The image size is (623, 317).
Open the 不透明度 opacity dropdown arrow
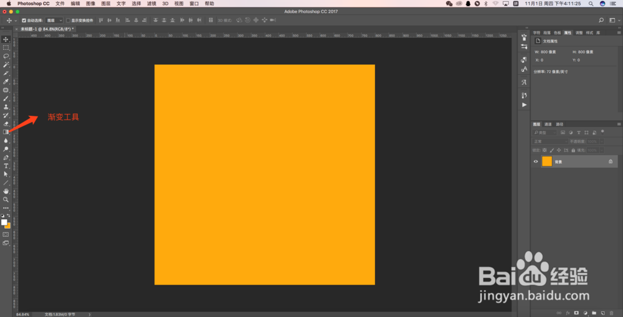pyautogui.click(x=602, y=141)
